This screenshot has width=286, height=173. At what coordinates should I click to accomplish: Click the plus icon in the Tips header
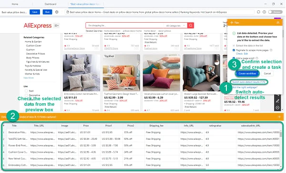pyautogui.click(x=232, y=22)
